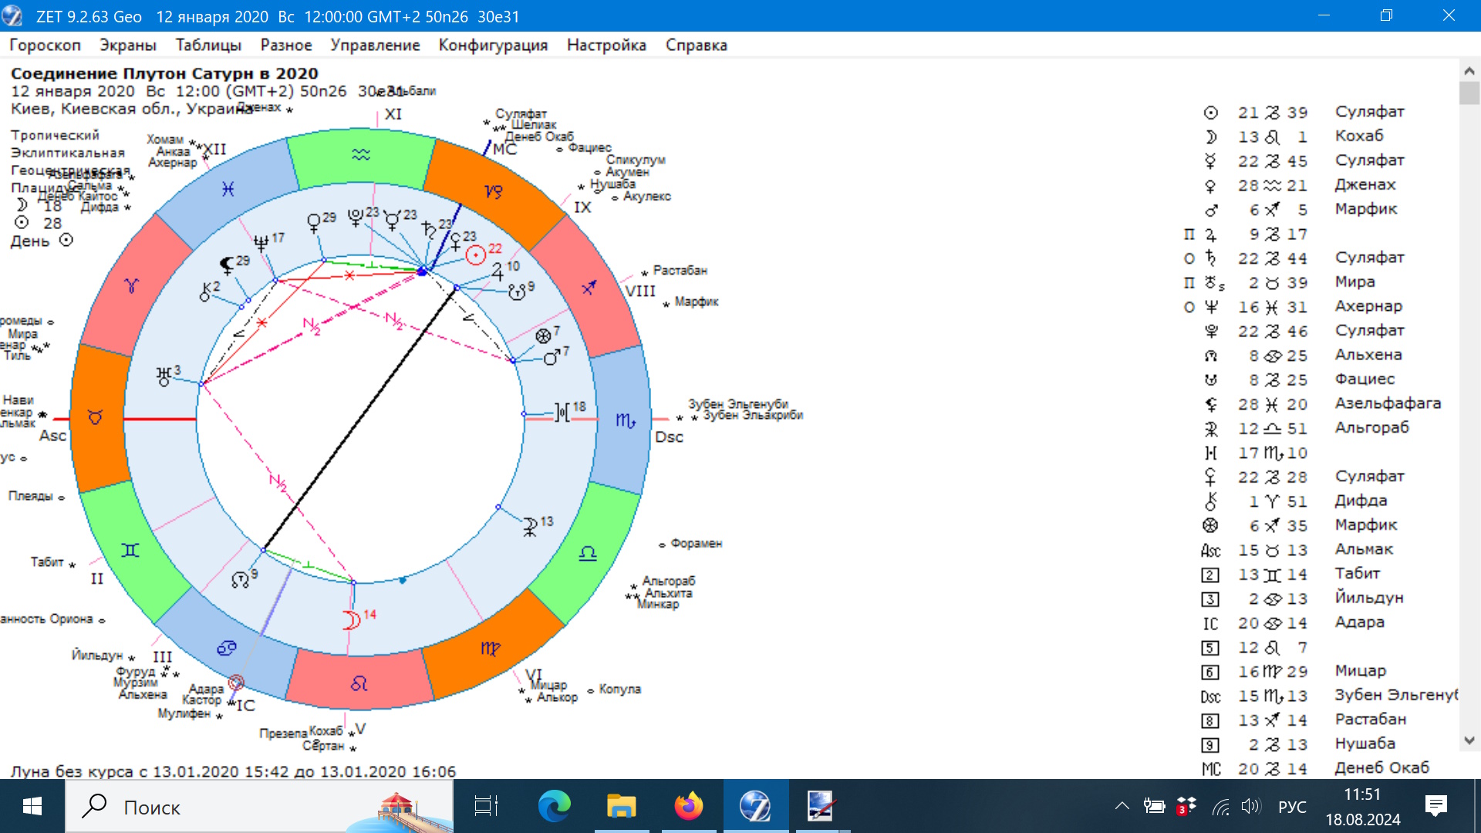
Task: Open the Таблицы menu
Action: 208,45
